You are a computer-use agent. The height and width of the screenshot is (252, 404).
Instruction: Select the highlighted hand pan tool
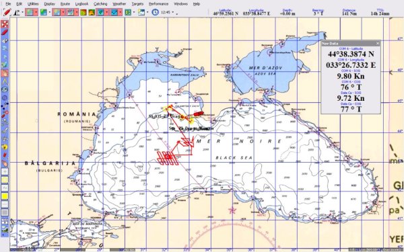point(5,73)
